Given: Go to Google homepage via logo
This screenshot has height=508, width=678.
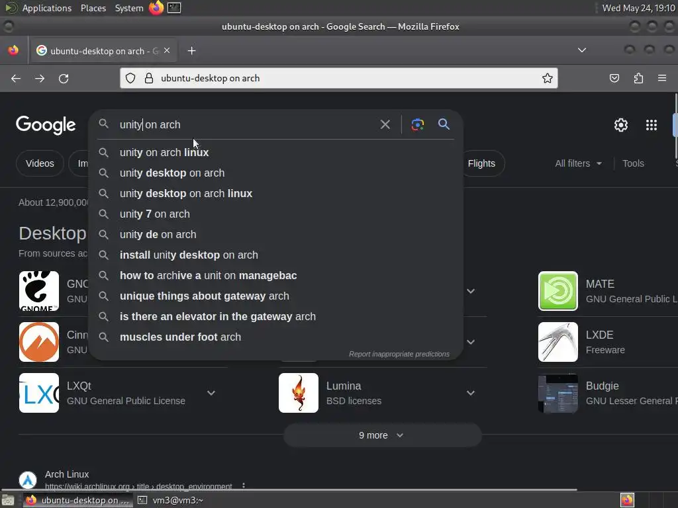Looking at the screenshot, I should click(46, 125).
